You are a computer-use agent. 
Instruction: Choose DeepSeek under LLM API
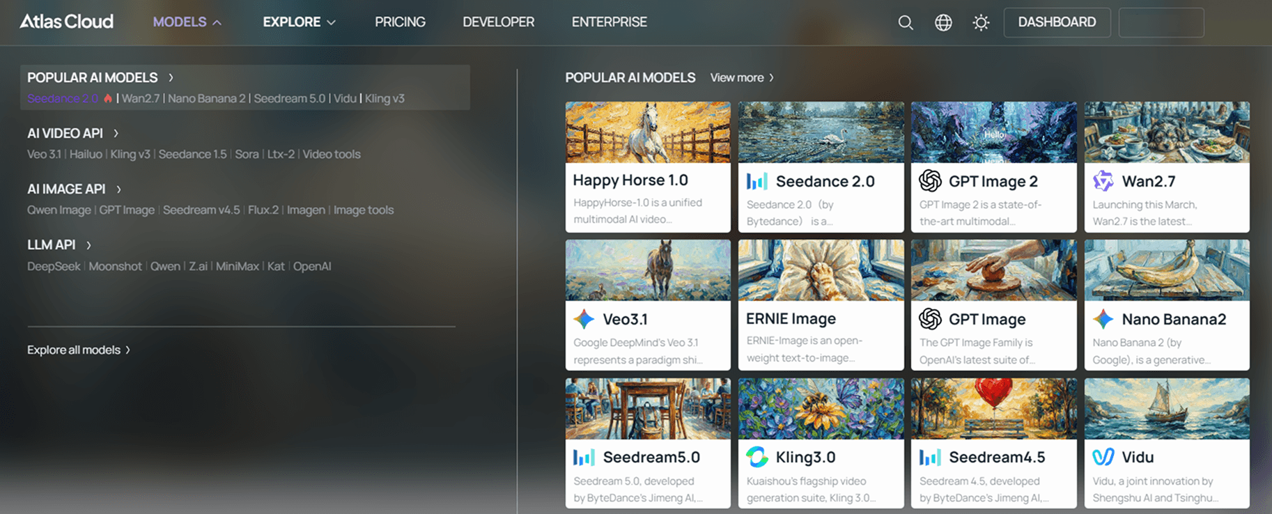click(x=54, y=266)
